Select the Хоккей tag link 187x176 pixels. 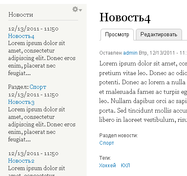[x=108, y=166]
